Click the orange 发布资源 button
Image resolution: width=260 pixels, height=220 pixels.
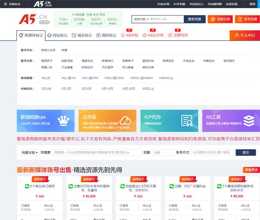click(247, 19)
